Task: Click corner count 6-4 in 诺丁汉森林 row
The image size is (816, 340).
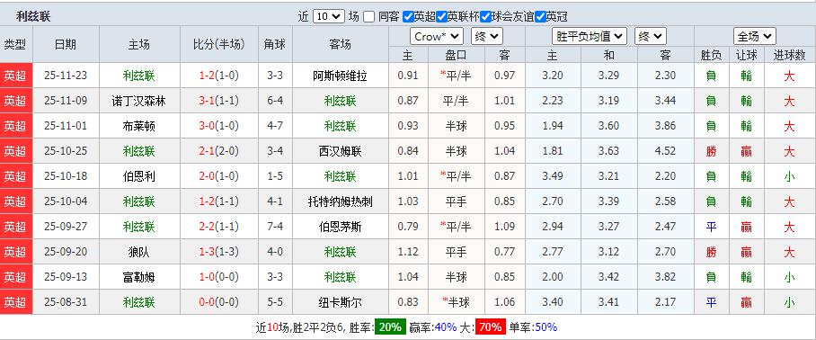Action: (275, 101)
